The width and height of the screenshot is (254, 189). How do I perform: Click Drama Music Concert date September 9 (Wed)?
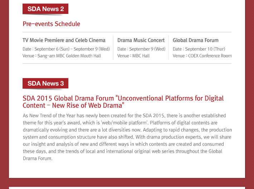click(x=141, y=49)
